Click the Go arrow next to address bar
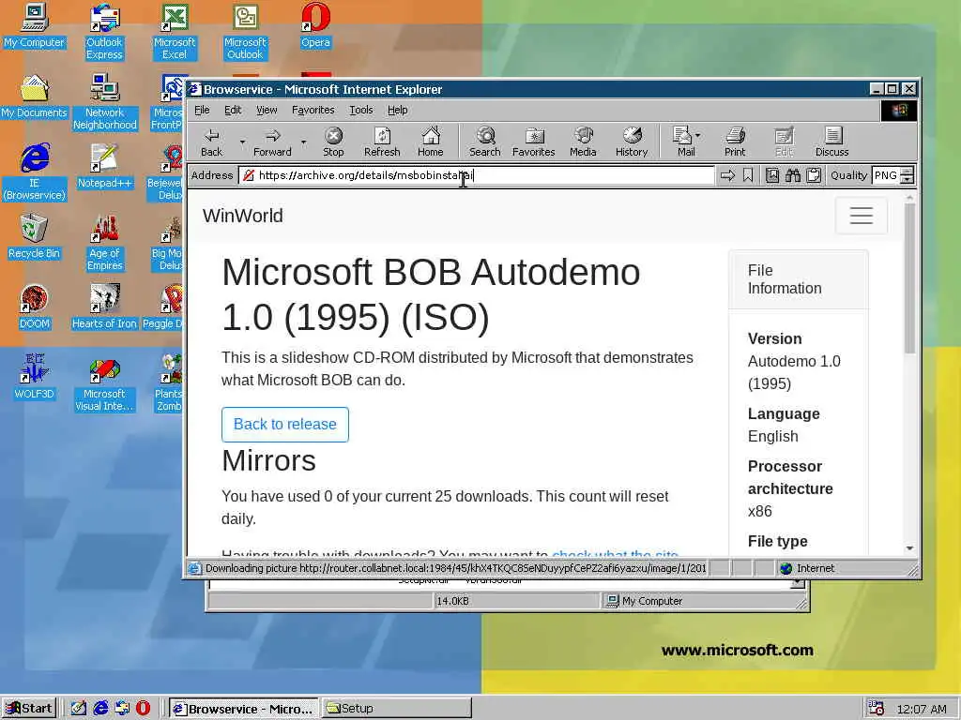 pyautogui.click(x=727, y=175)
